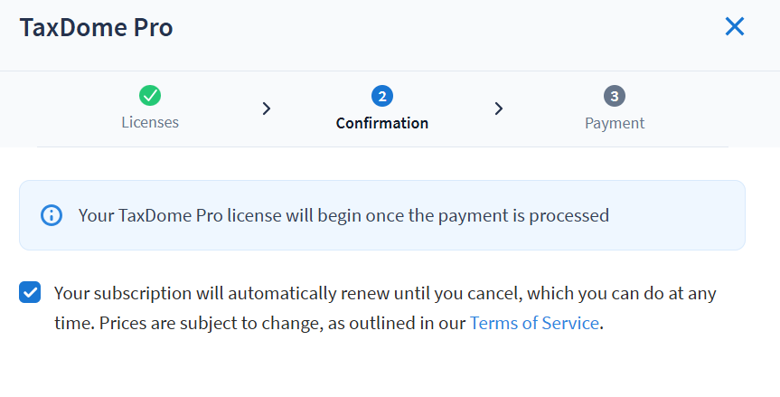Go back to the Licenses step label
The image size is (780, 397).
coord(150,123)
